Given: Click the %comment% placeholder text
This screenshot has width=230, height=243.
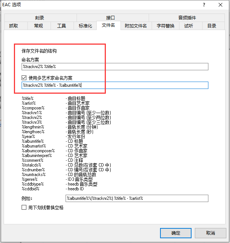Looking at the screenshot, I should pyautogui.click(x=33, y=160).
